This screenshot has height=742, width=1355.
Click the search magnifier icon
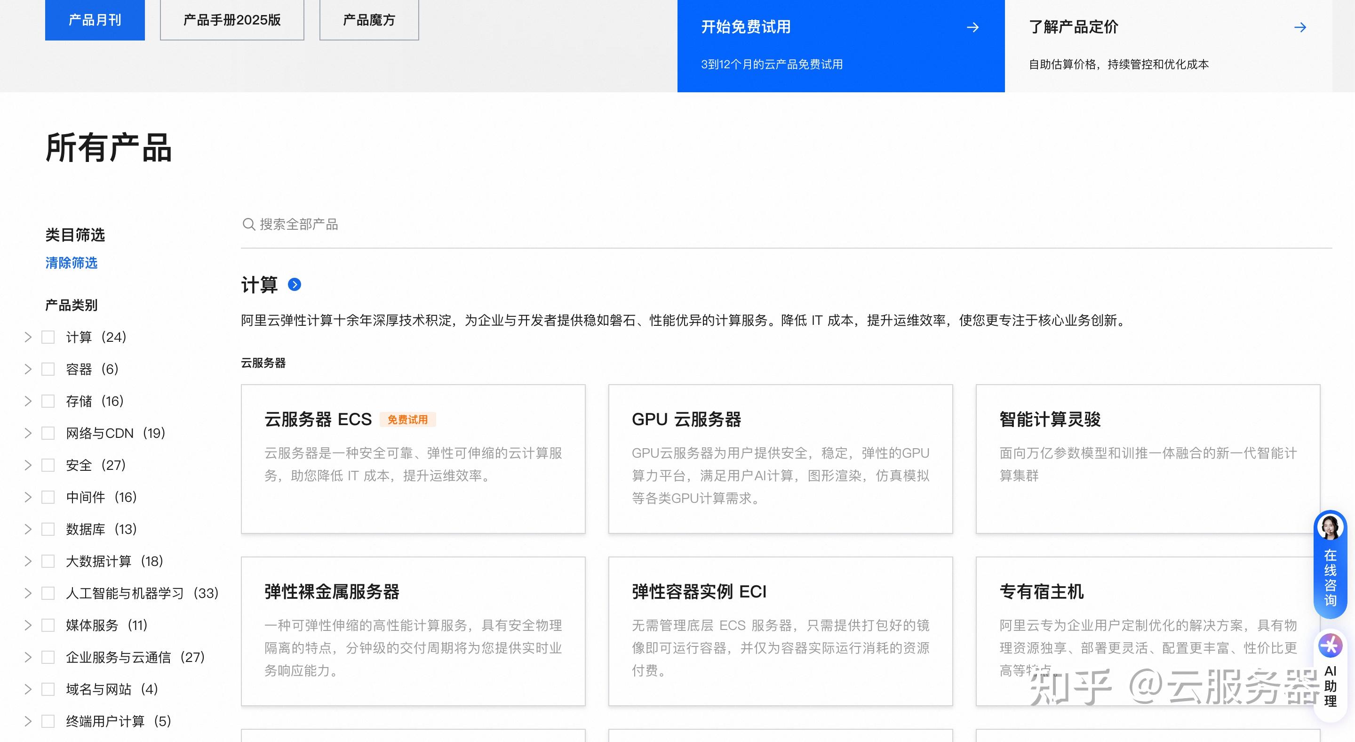249,224
